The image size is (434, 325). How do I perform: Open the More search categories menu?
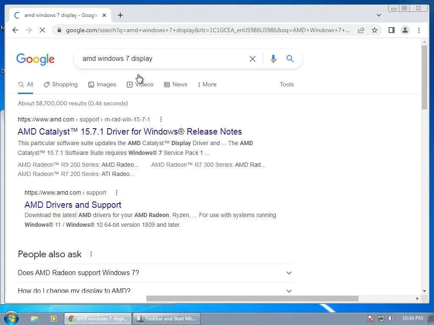[207, 85]
